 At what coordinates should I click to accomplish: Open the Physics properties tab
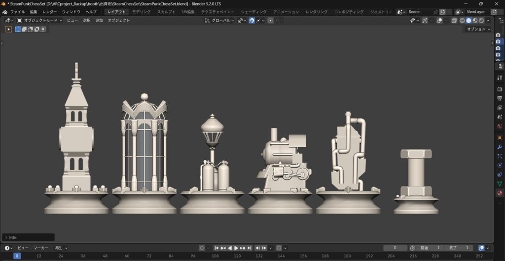(500, 166)
